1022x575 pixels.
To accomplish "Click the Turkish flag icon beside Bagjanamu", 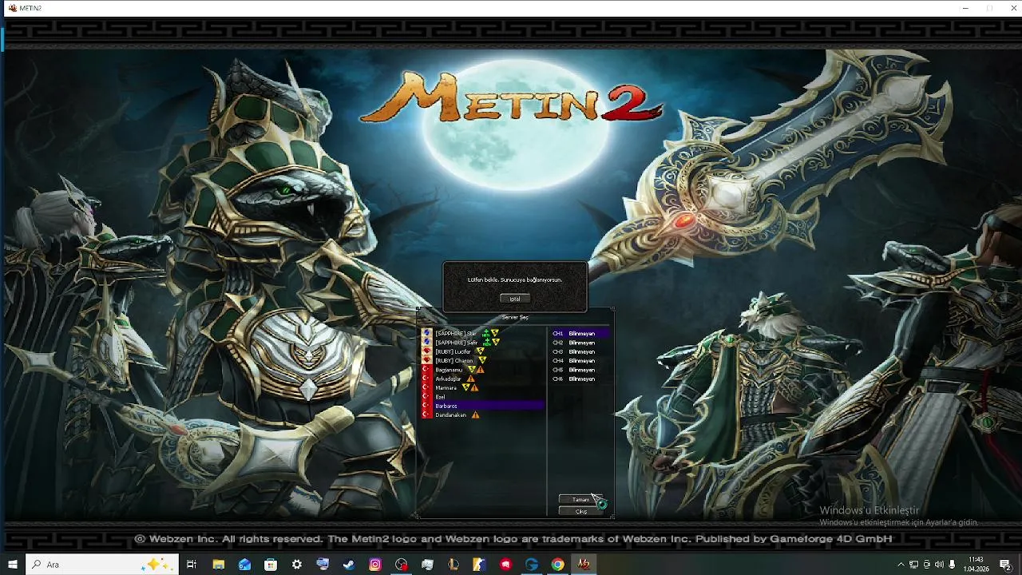I will (x=426, y=370).
